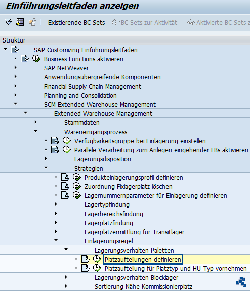
Task: Click 'Einlagerungsregel' label
Action: click(x=109, y=241)
